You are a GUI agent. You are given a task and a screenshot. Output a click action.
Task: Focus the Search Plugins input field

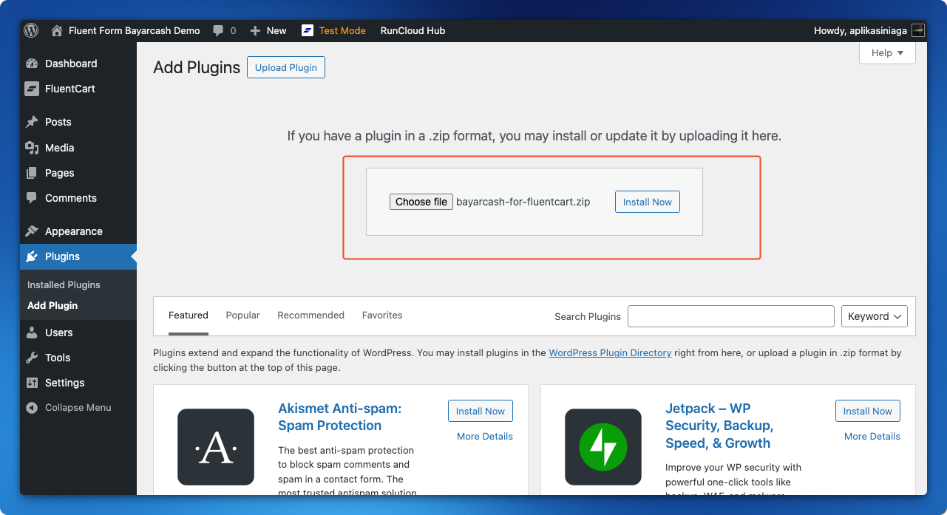[x=730, y=316]
